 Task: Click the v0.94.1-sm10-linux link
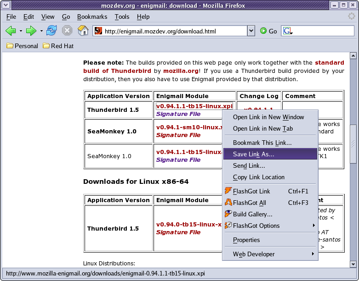click(189, 127)
